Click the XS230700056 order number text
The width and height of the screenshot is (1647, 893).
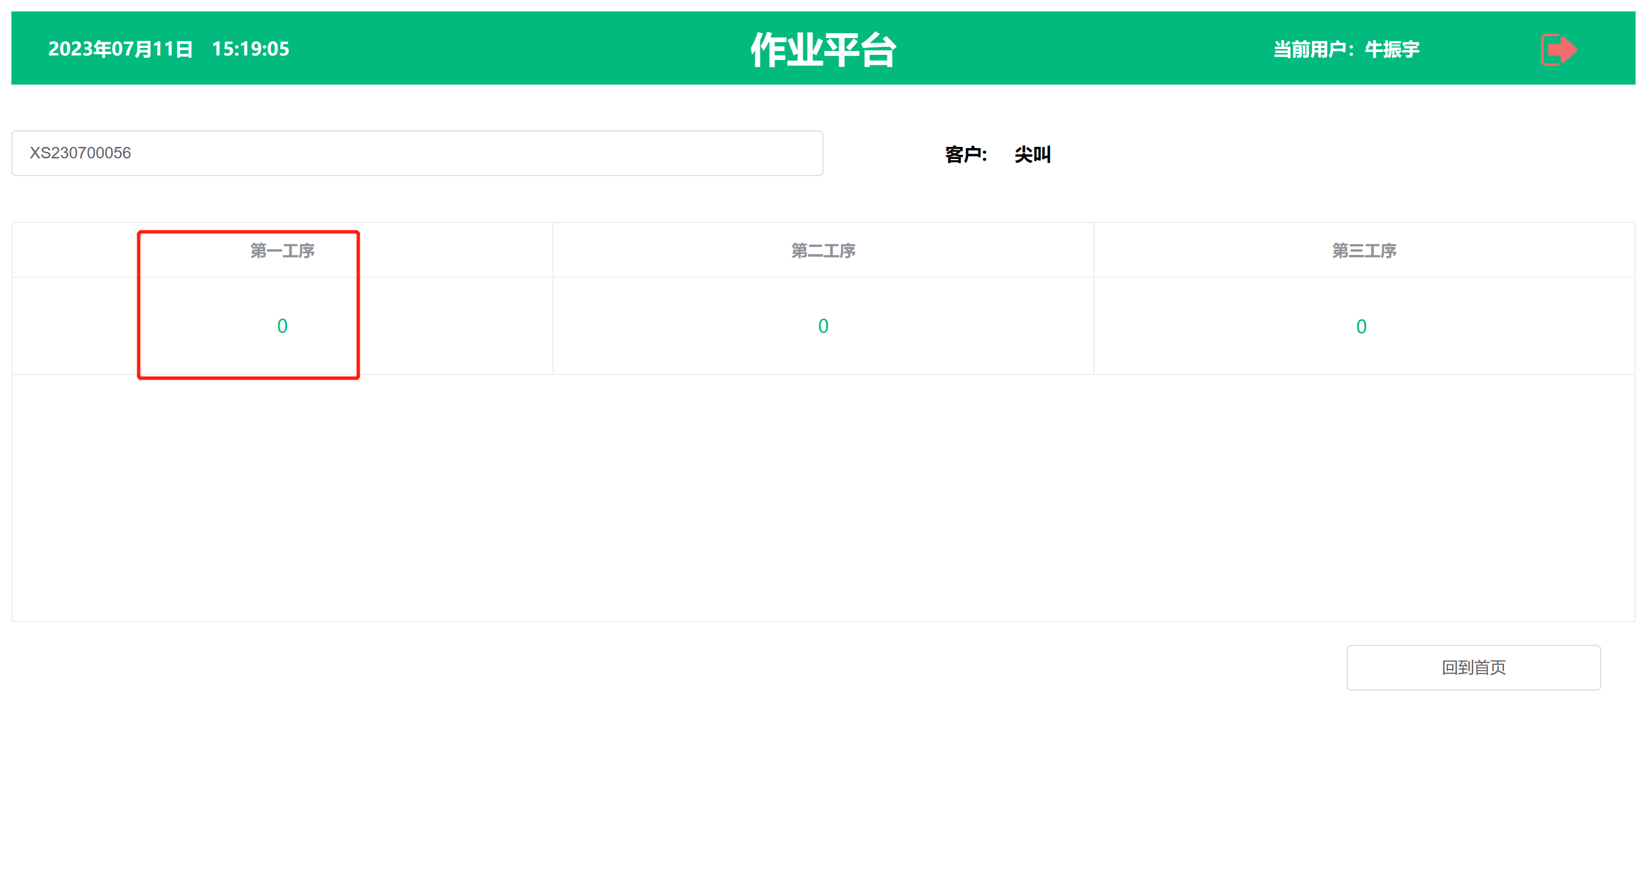[x=80, y=153]
